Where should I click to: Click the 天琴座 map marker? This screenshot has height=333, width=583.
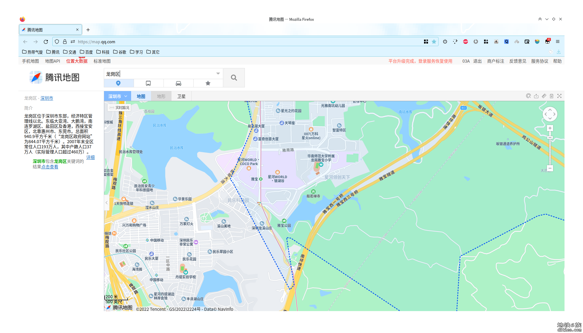(x=282, y=123)
